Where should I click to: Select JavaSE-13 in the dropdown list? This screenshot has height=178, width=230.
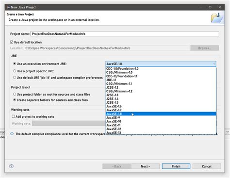[x=161, y=133]
